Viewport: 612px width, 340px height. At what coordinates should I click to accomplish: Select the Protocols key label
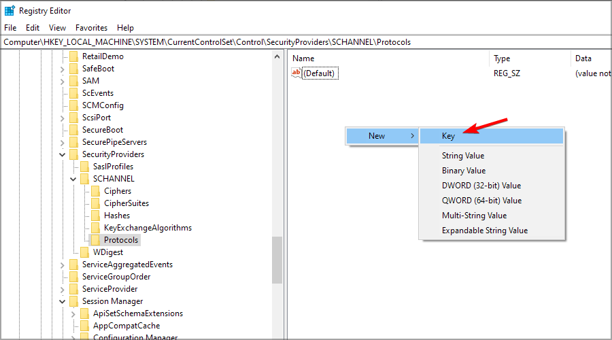[x=121, y=240]
